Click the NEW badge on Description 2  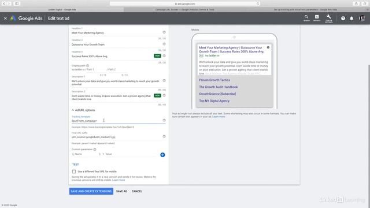click(x=157, y=95)
